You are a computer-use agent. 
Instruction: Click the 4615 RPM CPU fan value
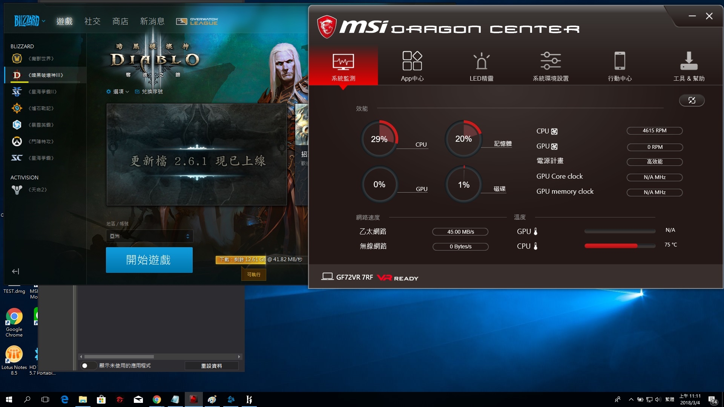(655, 131)
